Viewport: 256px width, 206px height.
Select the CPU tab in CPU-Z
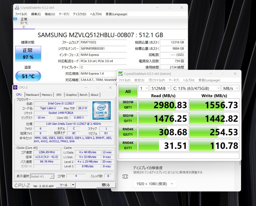pyautogui.click(x=19, y=95)
